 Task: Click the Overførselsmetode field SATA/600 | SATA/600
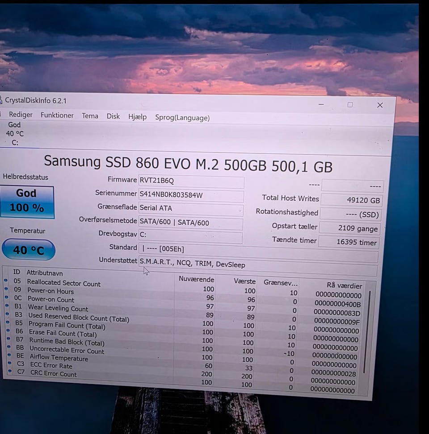(x=190, y=223)
